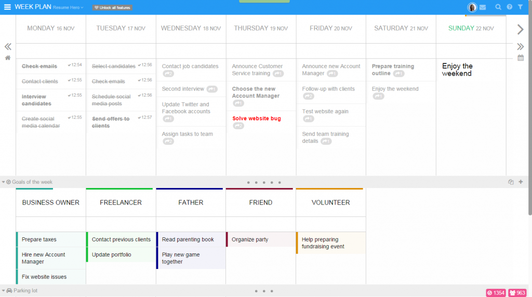532x297 pixels.
Task: Open the hamburger main menu
Action: click(x=7, y=7)
